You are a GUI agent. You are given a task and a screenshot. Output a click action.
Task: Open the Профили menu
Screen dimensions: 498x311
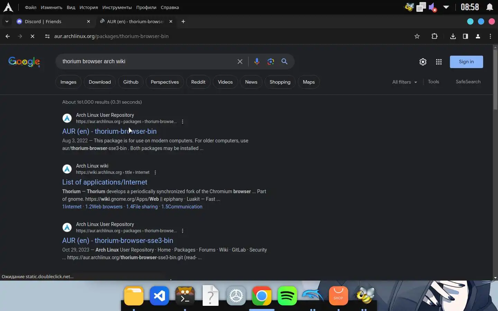click(146, 7)
